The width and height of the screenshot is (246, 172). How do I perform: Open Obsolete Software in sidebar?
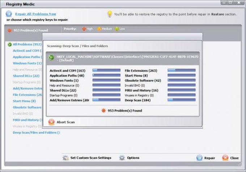pyautogui.click(x=27, y=107)
